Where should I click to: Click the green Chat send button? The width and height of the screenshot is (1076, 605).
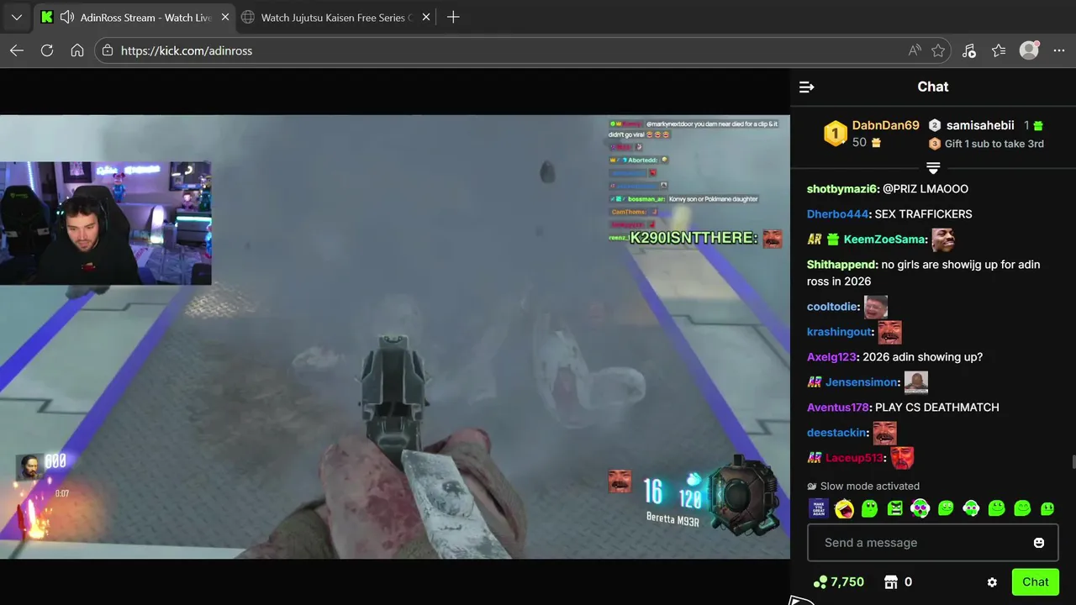(x=1035, y=582)
